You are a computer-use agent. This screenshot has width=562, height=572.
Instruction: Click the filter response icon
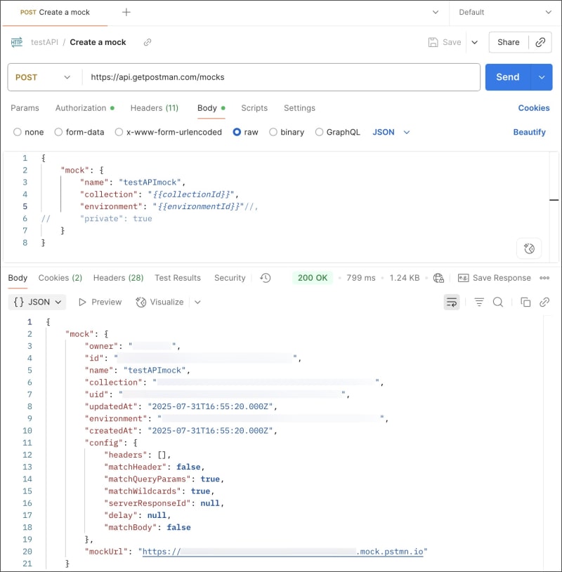coord(479,302)
